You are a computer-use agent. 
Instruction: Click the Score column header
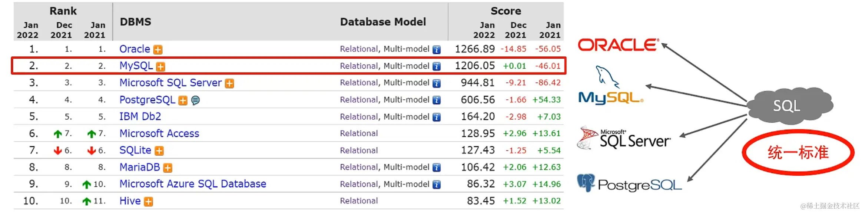[506, 11]
